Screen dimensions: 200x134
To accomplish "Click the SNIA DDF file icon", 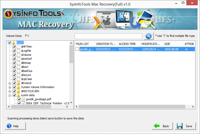I will click(24, 103).
